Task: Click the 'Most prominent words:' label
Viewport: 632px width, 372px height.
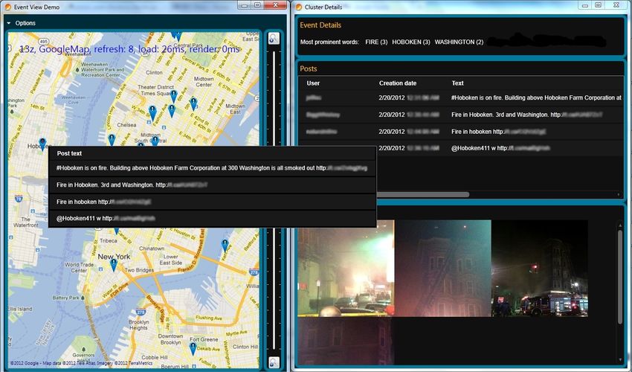Action: (x=329, y=42)
